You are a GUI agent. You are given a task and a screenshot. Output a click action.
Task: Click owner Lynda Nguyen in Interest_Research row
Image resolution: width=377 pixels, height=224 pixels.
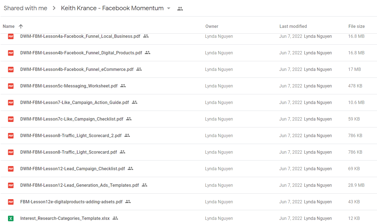tap(219, 218)
